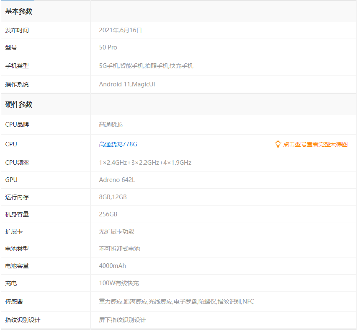The height and width of the screenshot is (330, 358).
Task: Click the orange lightbulb icon
Action: coord(278,144)
